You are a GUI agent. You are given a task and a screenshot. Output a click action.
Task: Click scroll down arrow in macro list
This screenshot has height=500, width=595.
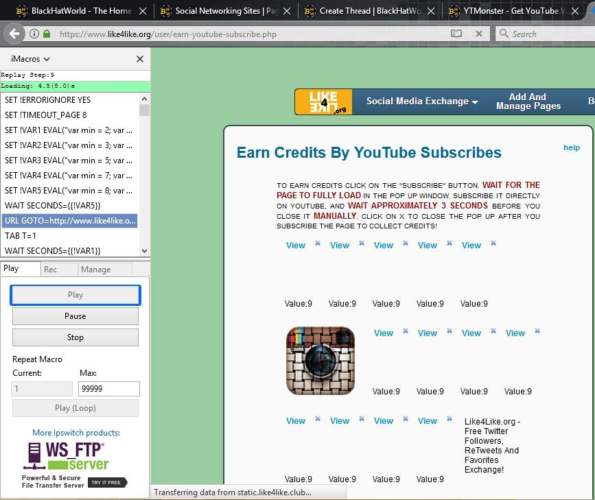[x=144, y=251]
